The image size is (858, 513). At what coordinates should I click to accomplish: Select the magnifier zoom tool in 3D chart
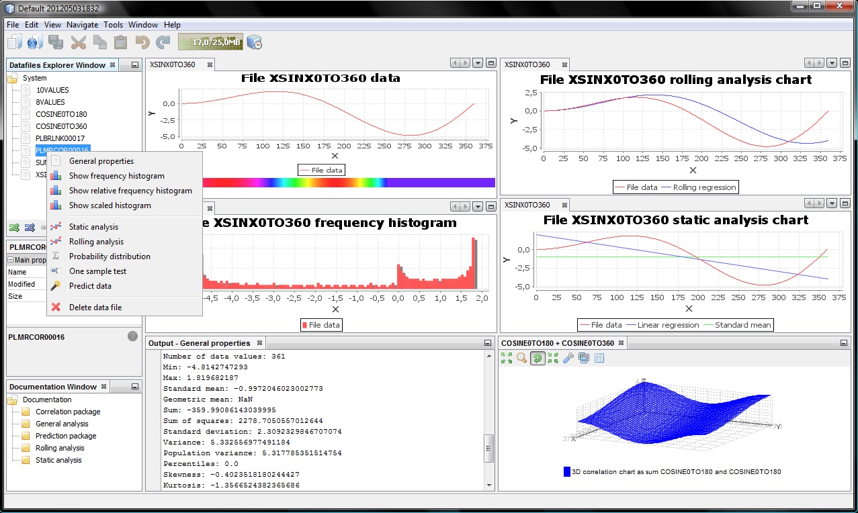(x=522, y=358)
